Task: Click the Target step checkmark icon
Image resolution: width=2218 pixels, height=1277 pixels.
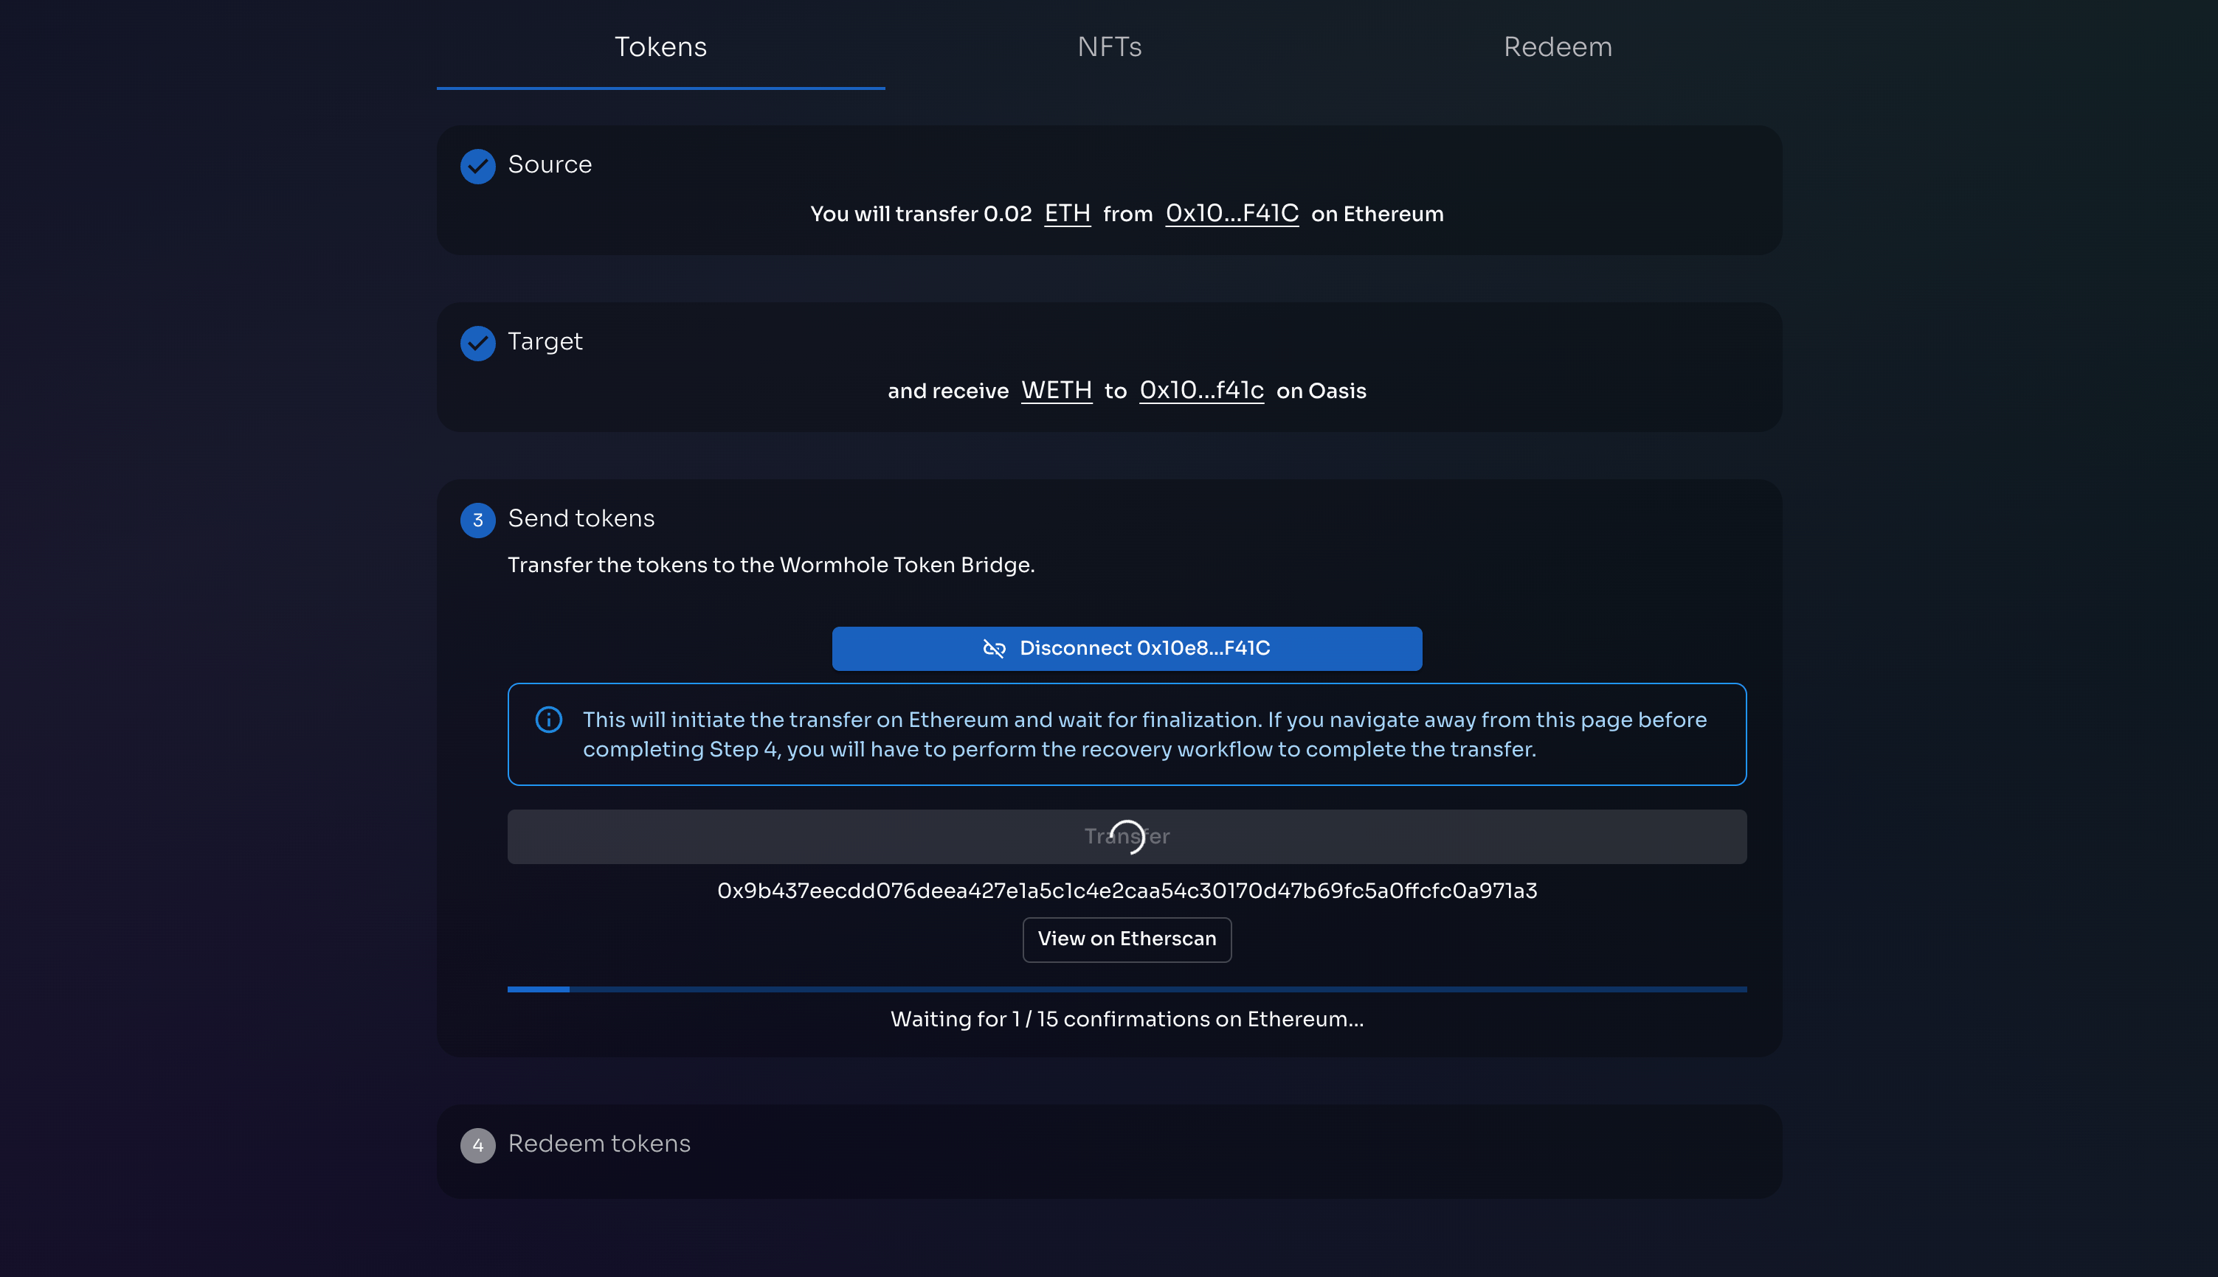Action: pyautogui.click(x=477, y=343)
